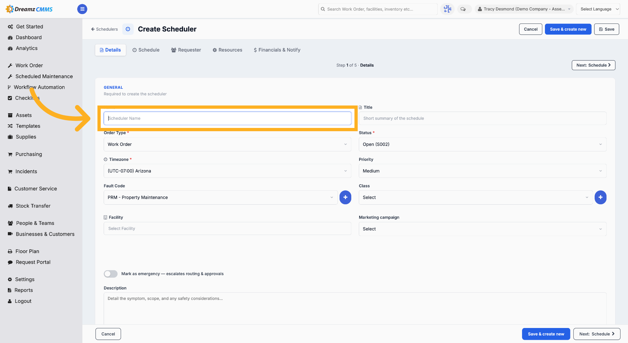Open Workflow Automation in sidebar
The height and width of the screenshot is (343, 628).
(36, 87)
